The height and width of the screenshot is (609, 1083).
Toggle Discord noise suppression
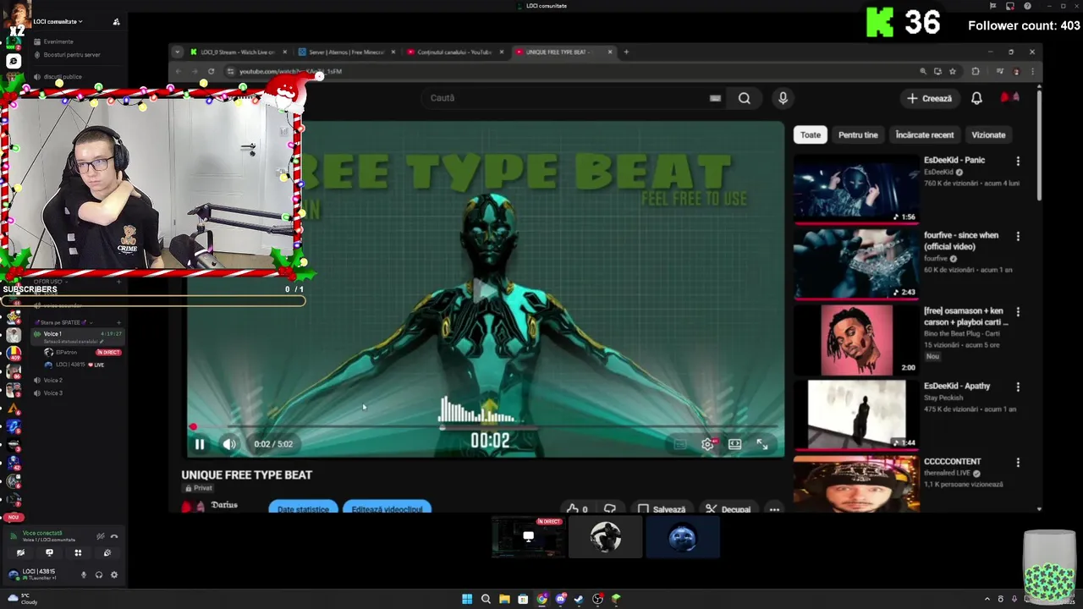(x=100, y=536)
